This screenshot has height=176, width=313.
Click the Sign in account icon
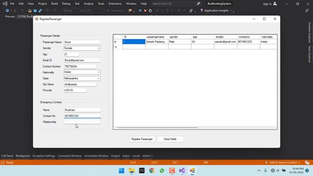pos(275,3)
